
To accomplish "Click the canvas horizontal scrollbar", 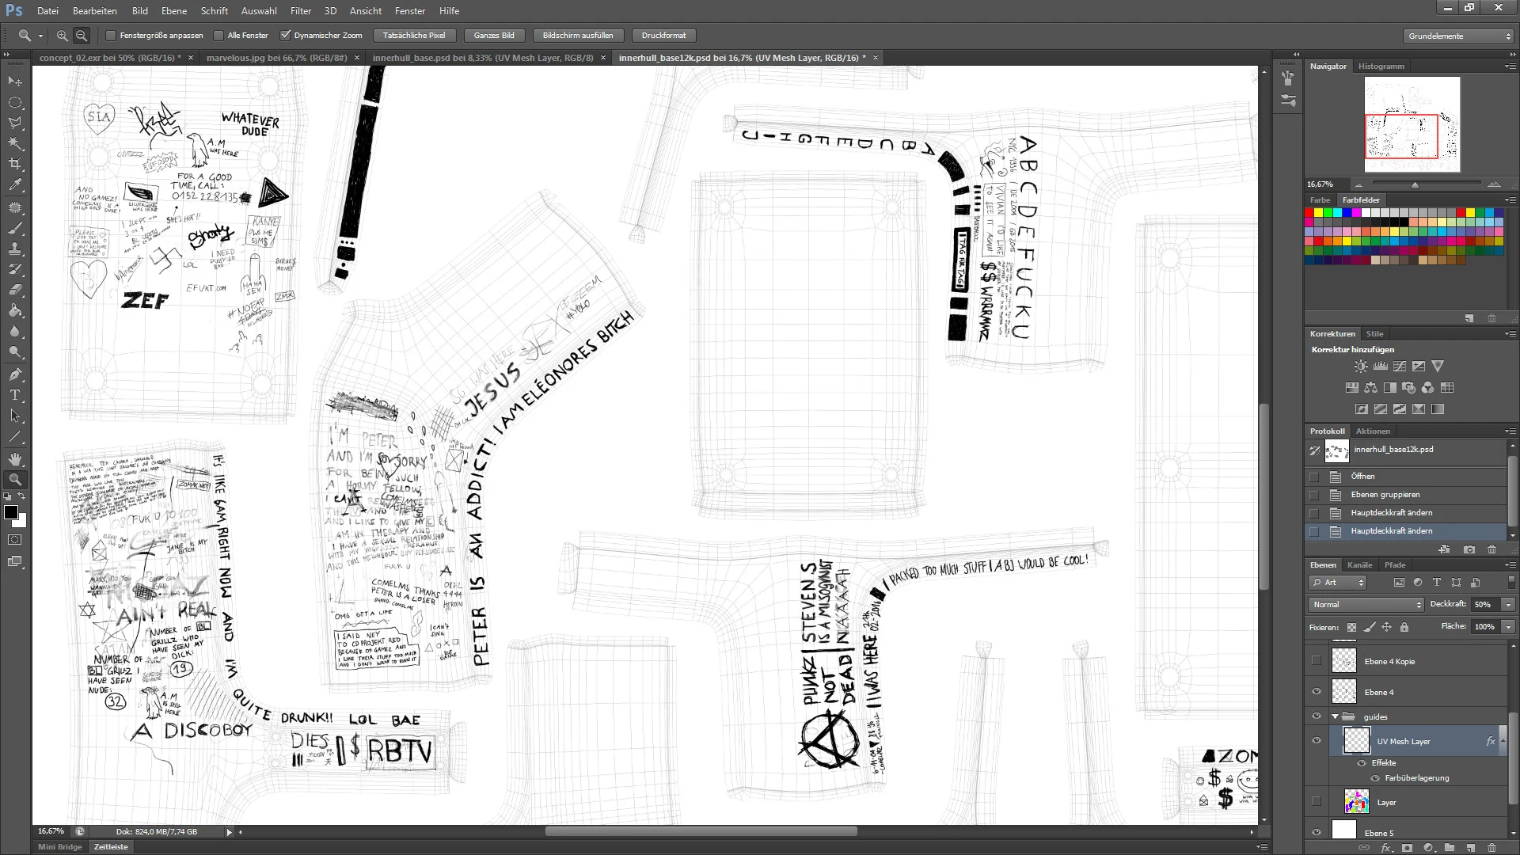I will (x=701, y=832).
